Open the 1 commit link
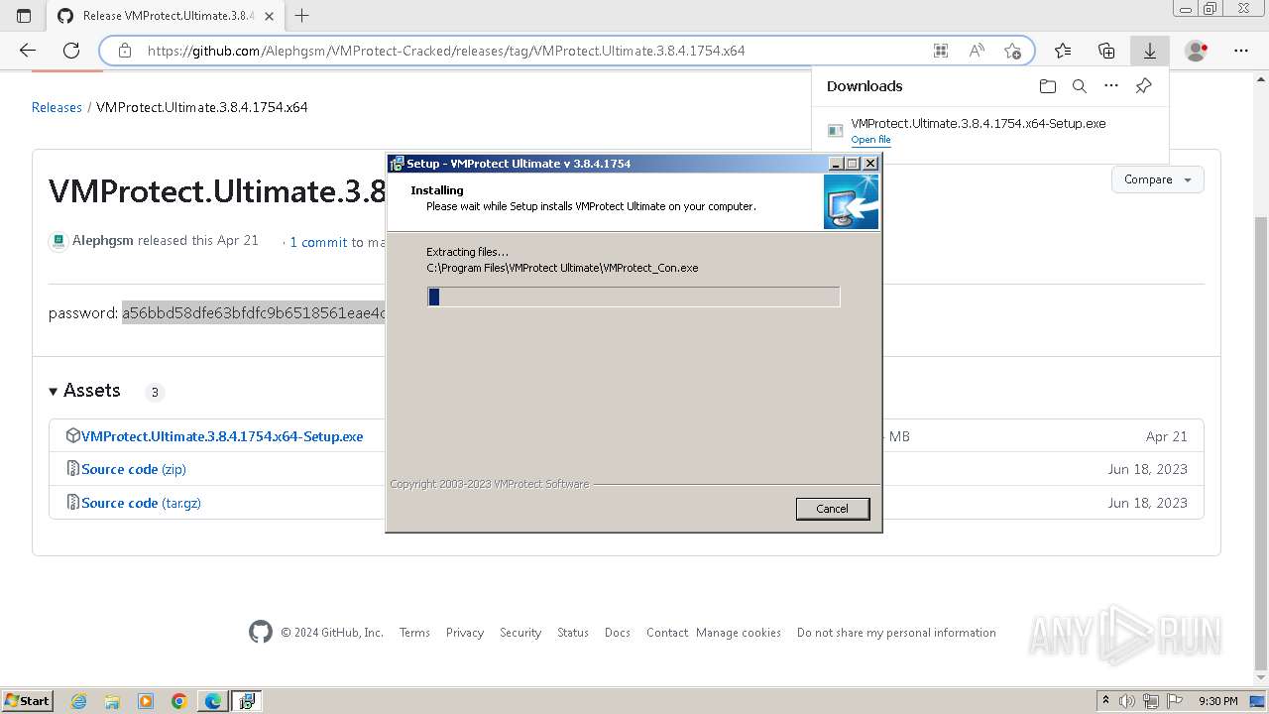 (318, 242)
